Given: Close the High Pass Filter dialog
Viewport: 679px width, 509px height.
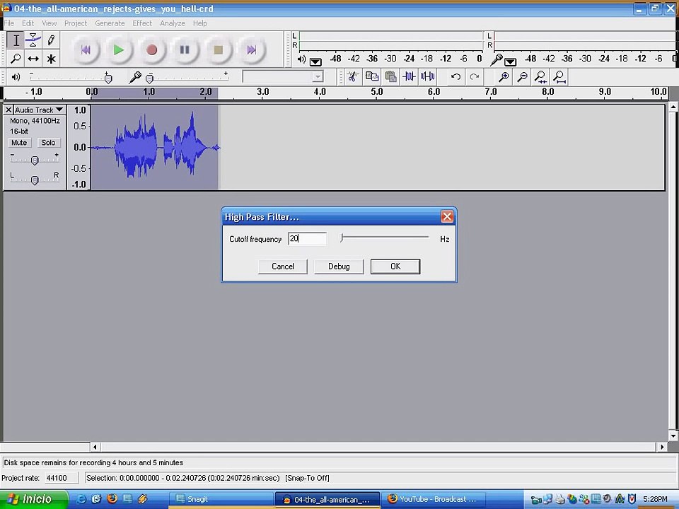Looking at the screenshot, I should 447,216.
